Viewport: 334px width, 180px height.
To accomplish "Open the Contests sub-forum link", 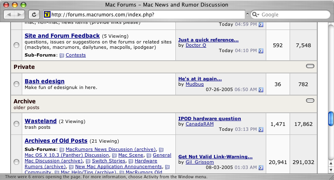I will (x=76, y=55).
